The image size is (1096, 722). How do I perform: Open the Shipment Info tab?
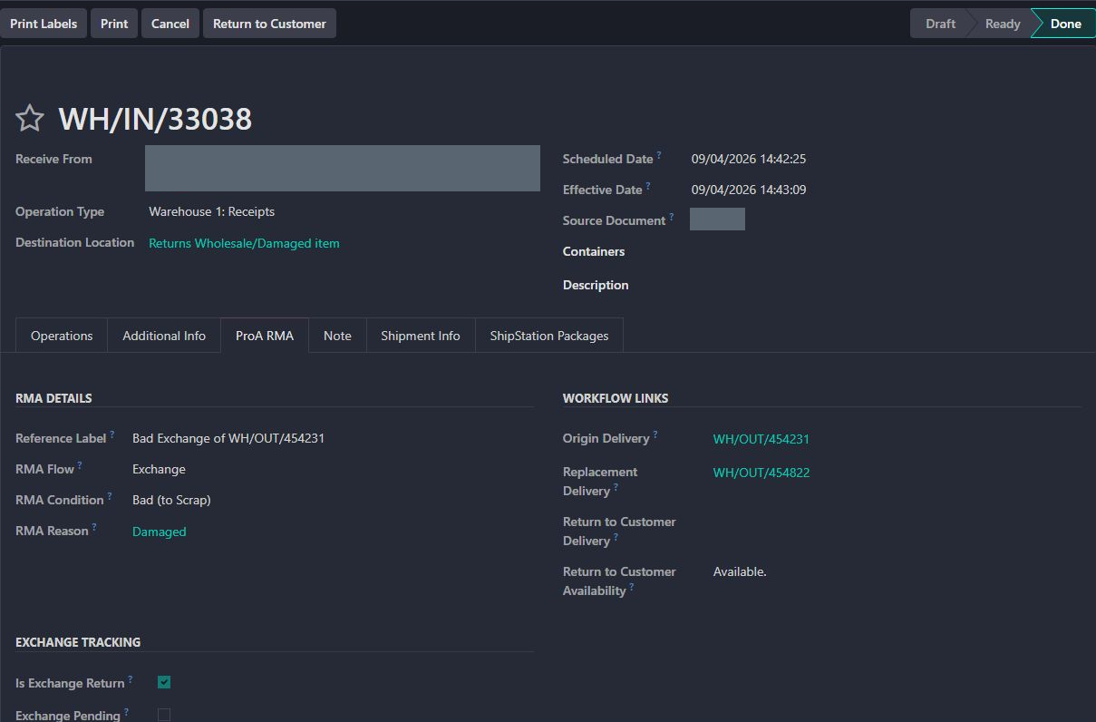point(421,336)
